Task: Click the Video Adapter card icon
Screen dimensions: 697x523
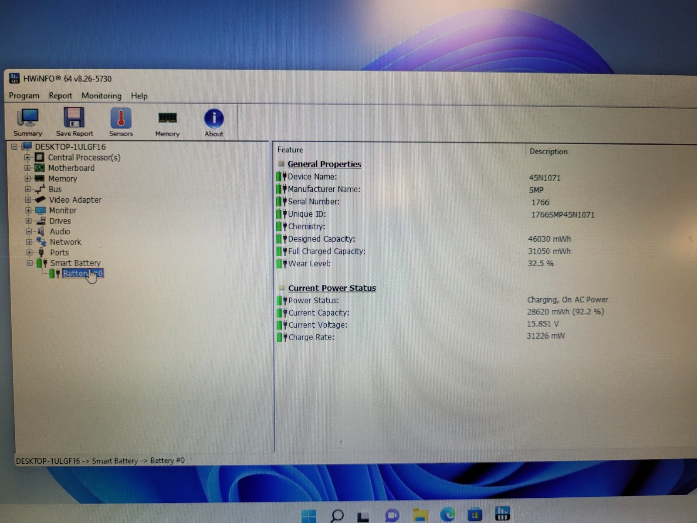Action: coord(40,199)
